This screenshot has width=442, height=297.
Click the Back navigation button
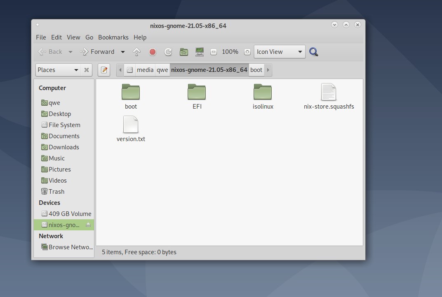point(50,52)
